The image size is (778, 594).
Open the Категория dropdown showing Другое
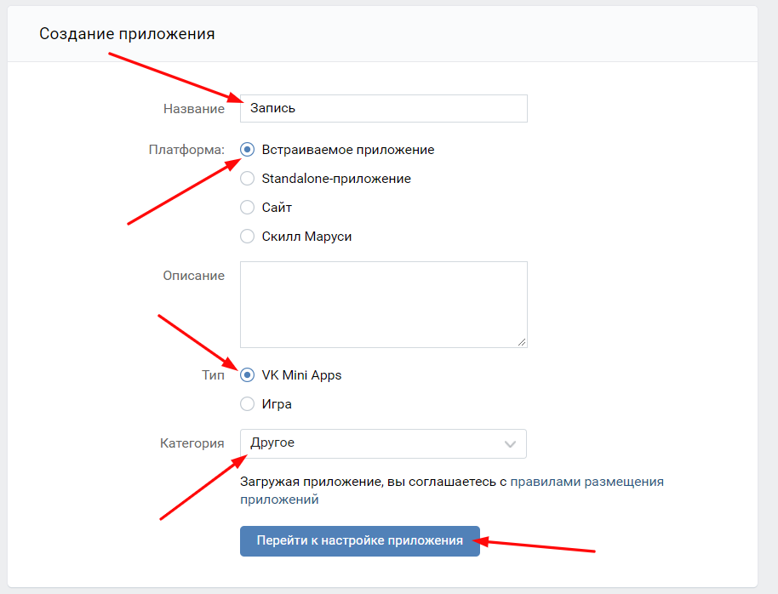(x=383, y=443)
